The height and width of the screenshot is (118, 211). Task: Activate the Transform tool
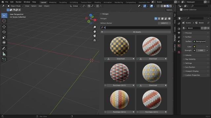(4, 42)
